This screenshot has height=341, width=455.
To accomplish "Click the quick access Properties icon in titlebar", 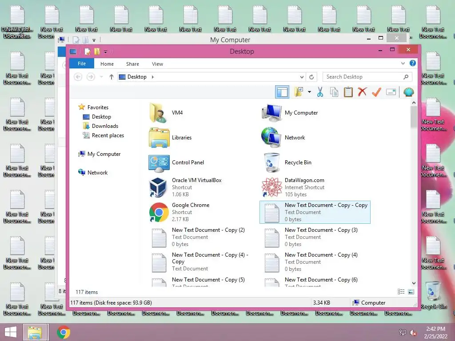I will [x=88, y=52].
